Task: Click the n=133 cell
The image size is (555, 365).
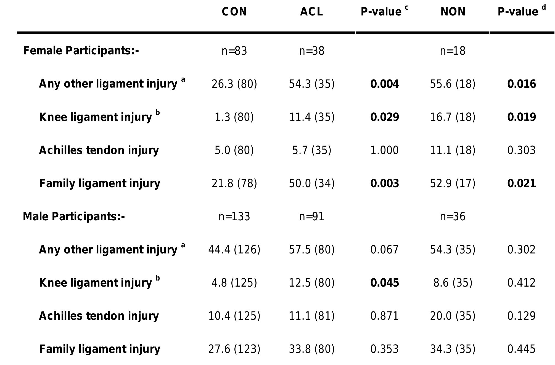Action: (x=234, y=217)
